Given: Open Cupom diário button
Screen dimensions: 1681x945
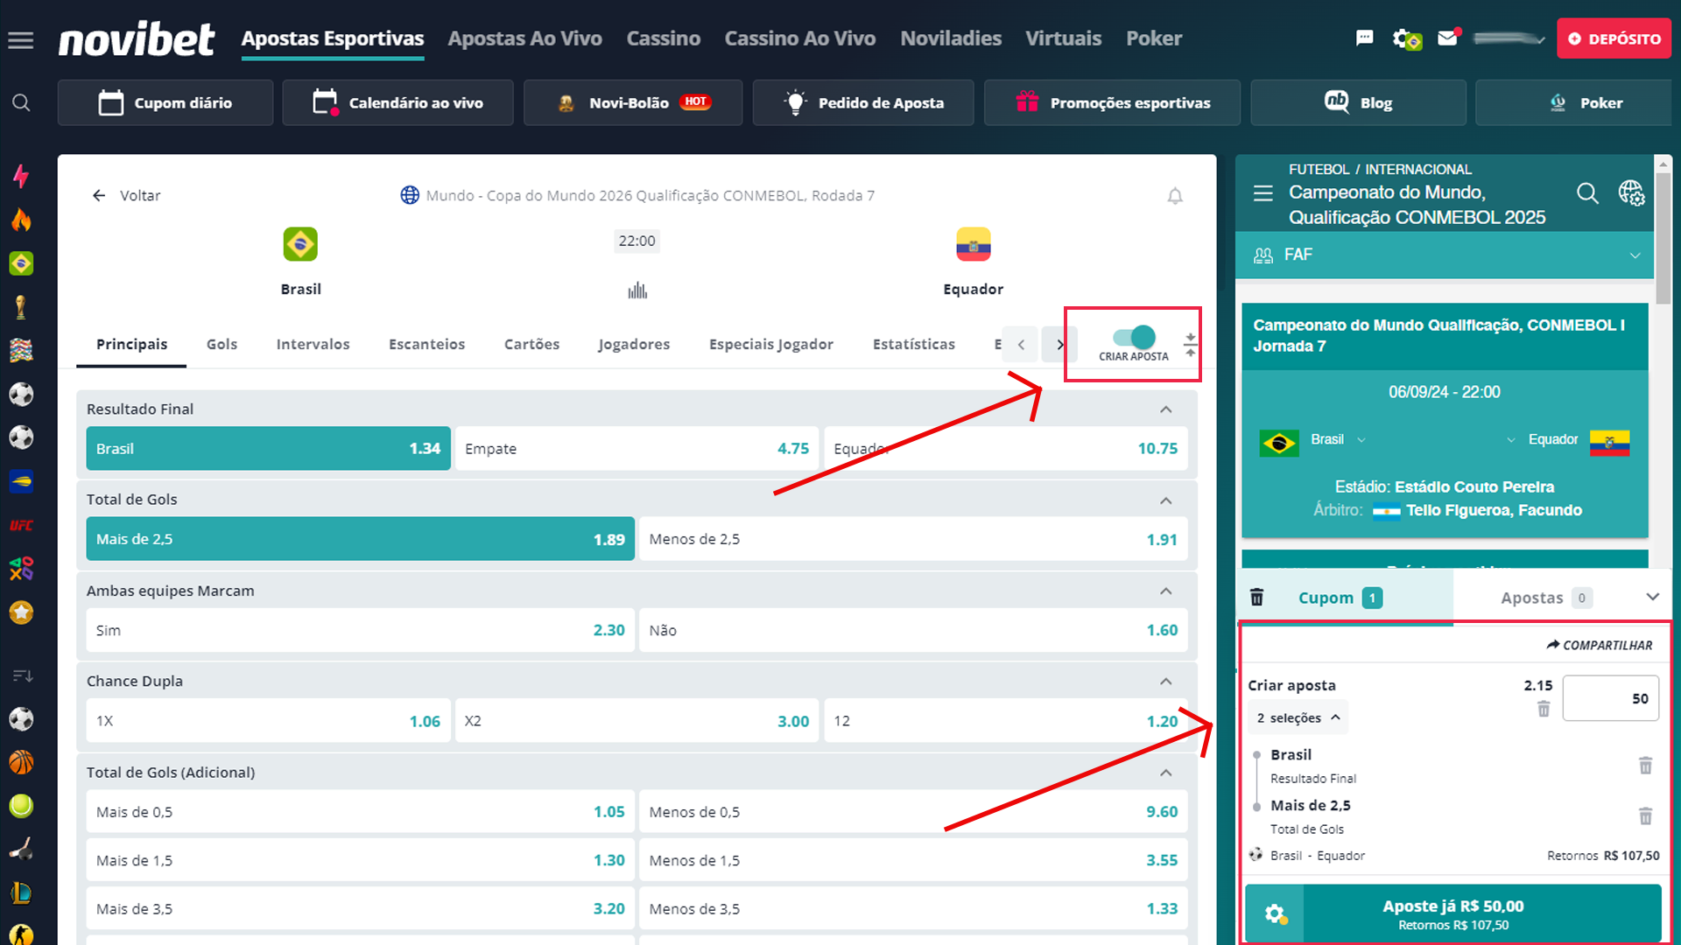Looking at the screenshot, I should (x=165, y=103).
